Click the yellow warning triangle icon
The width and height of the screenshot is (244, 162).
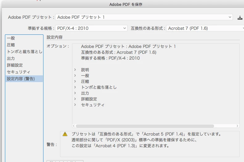65,134
